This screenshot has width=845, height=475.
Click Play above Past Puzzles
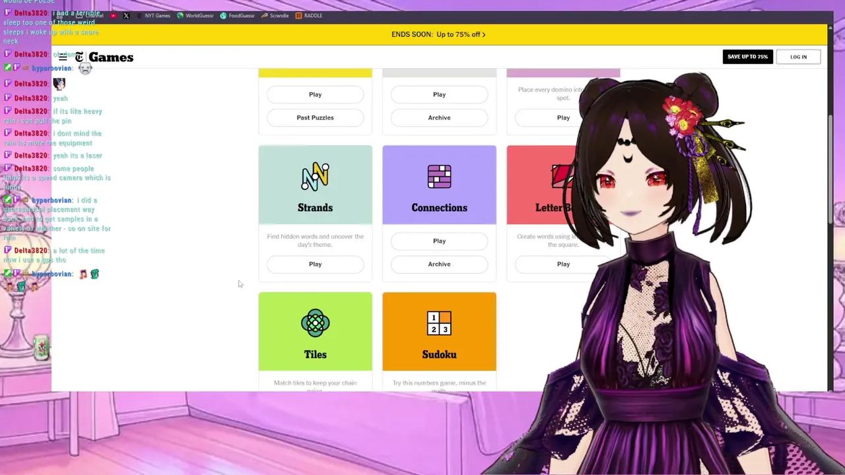click(x=315, y=94)
